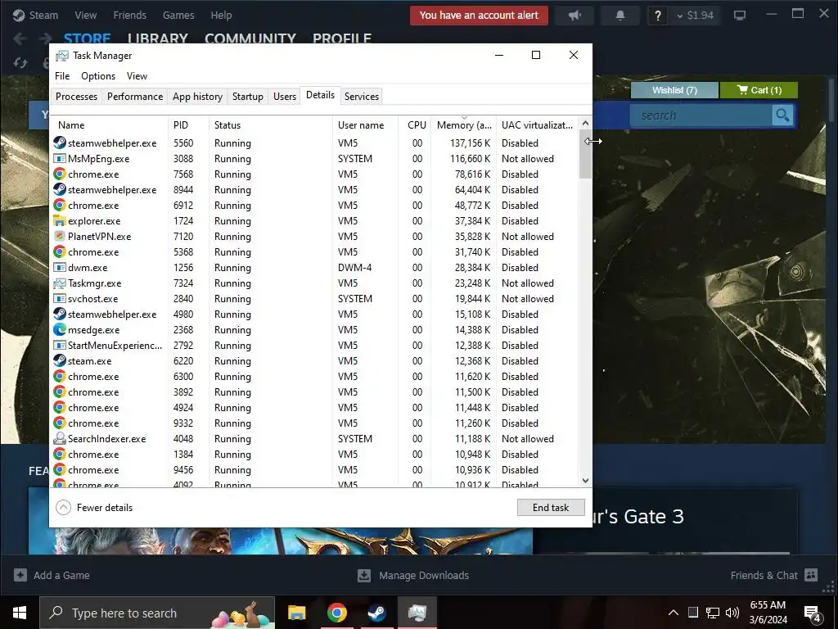Click the steam.exe process icon

tap(59, 360)
